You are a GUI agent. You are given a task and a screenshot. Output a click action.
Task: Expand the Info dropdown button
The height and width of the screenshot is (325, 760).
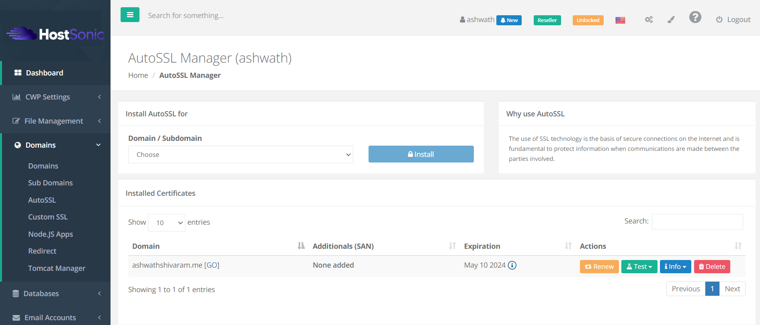675,266
